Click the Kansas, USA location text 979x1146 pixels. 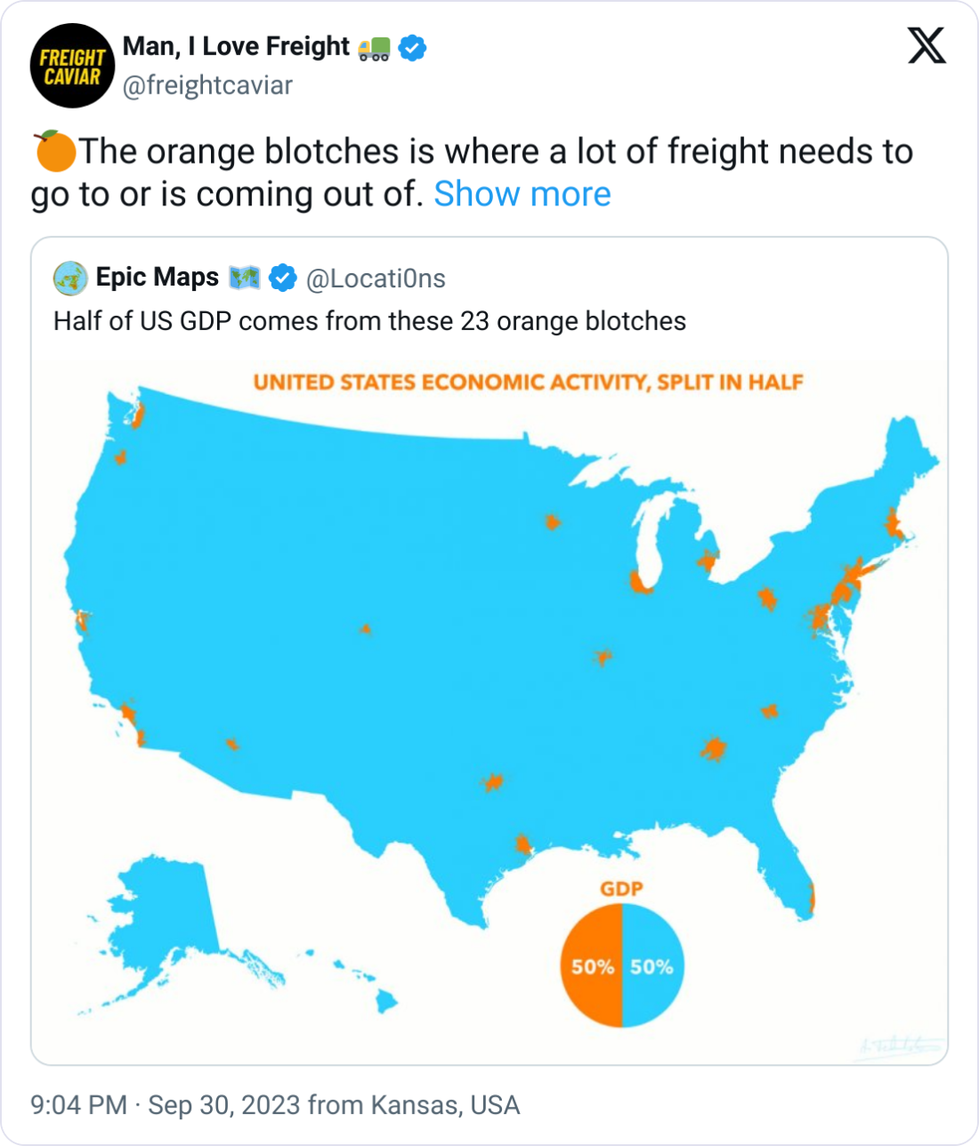click(x=445, y=1105)
